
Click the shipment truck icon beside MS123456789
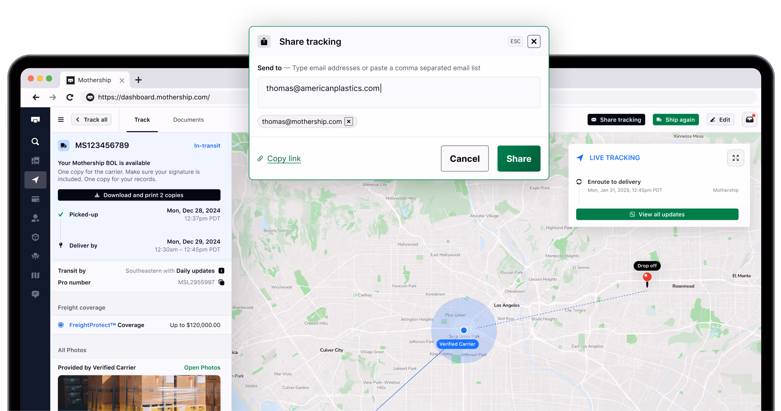coord(64,145)
